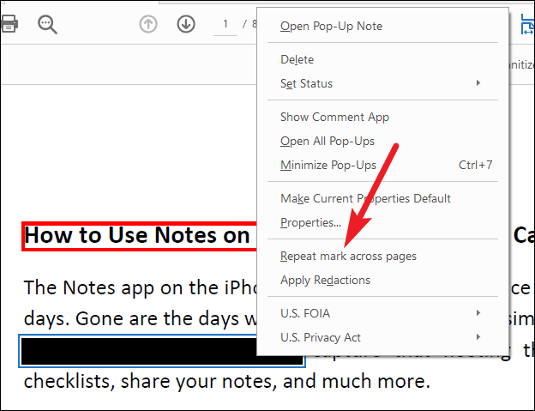
Task: Click the Print icon in the toolbar
Action: [9, 24]
